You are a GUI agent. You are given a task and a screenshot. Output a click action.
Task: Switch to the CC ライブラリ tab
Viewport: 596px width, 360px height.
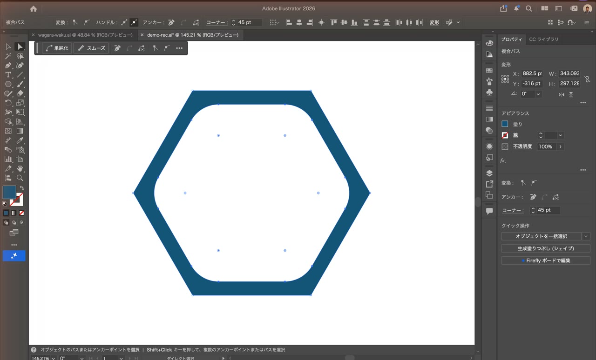click(543, 39)
